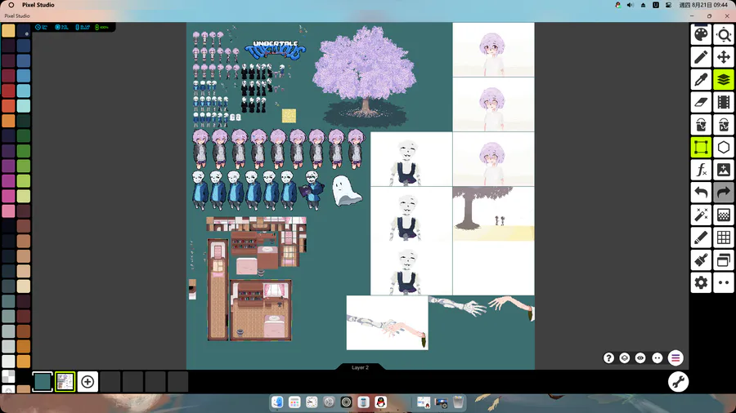Click the wrench tool options button

(678, 382)
